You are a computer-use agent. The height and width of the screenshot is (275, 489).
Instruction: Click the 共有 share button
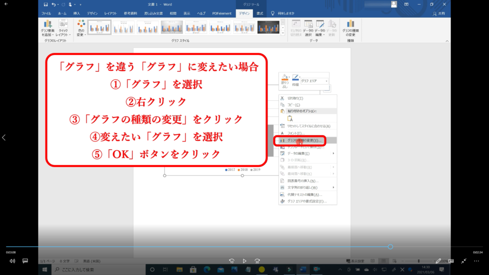tap(442, 14)
